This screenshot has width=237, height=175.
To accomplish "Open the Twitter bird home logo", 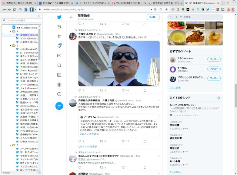I will point(59,17).
